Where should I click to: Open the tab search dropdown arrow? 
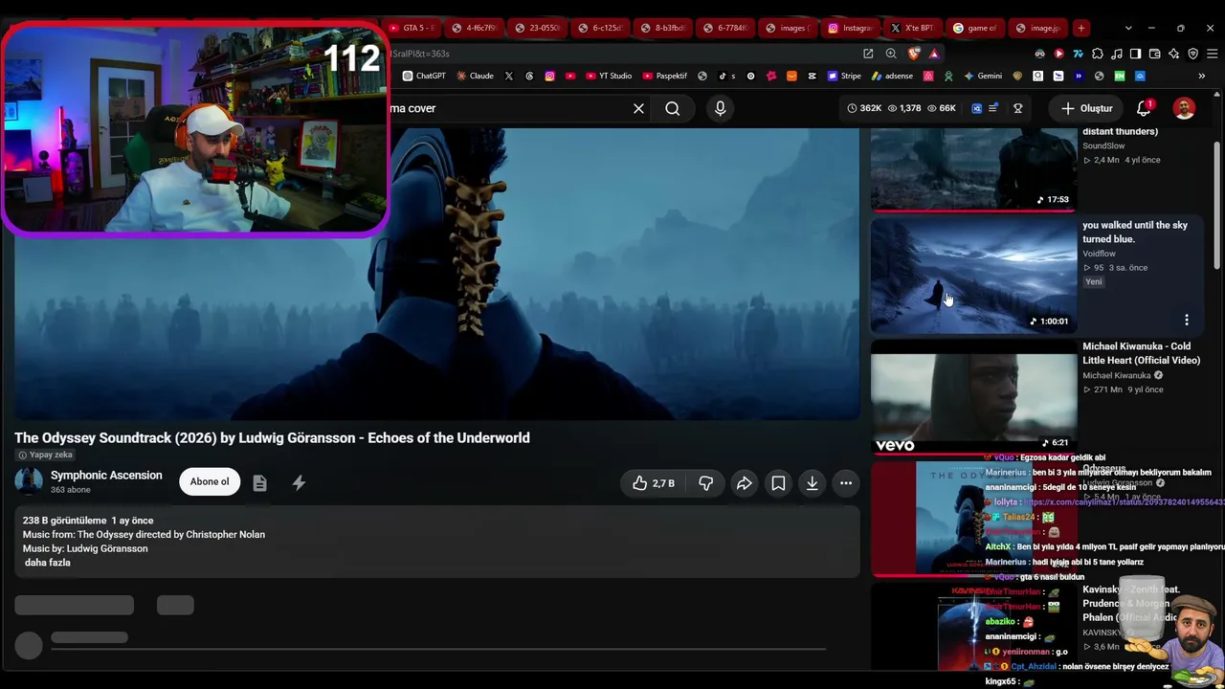[x=1128, y=28]
